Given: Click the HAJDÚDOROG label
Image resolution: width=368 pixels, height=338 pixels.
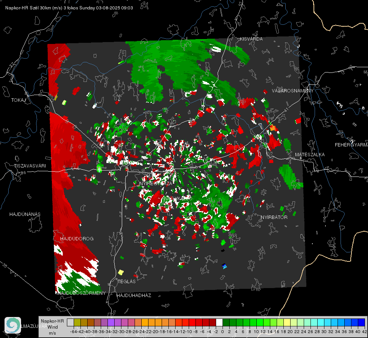Looking at the screenshot, I should click(x=77, y=238).
